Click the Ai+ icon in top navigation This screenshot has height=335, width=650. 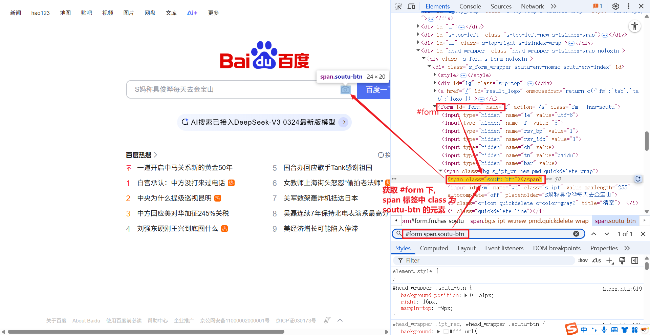(x=192, y=13)
